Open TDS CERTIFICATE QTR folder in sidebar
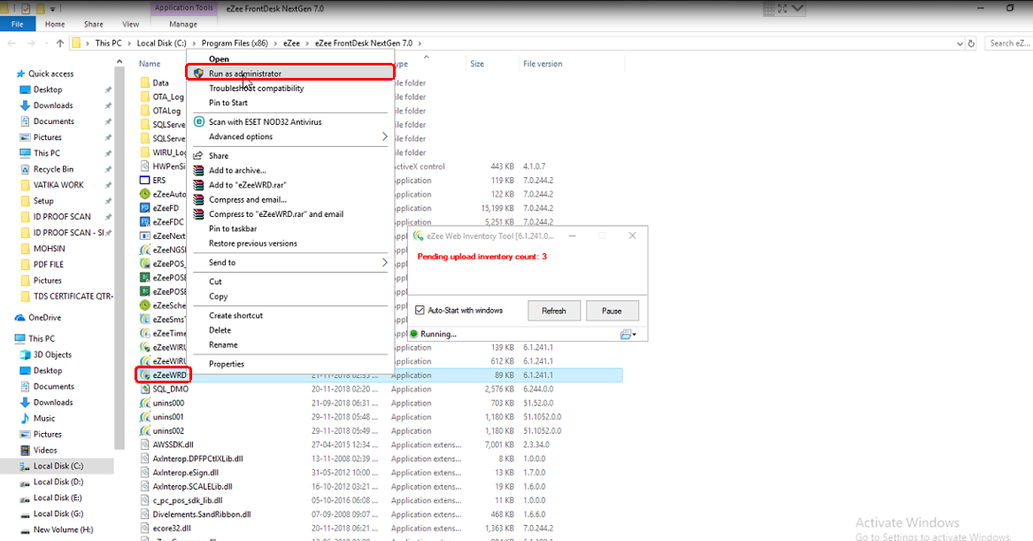1033x541 pixels. [x=73, y=297]
